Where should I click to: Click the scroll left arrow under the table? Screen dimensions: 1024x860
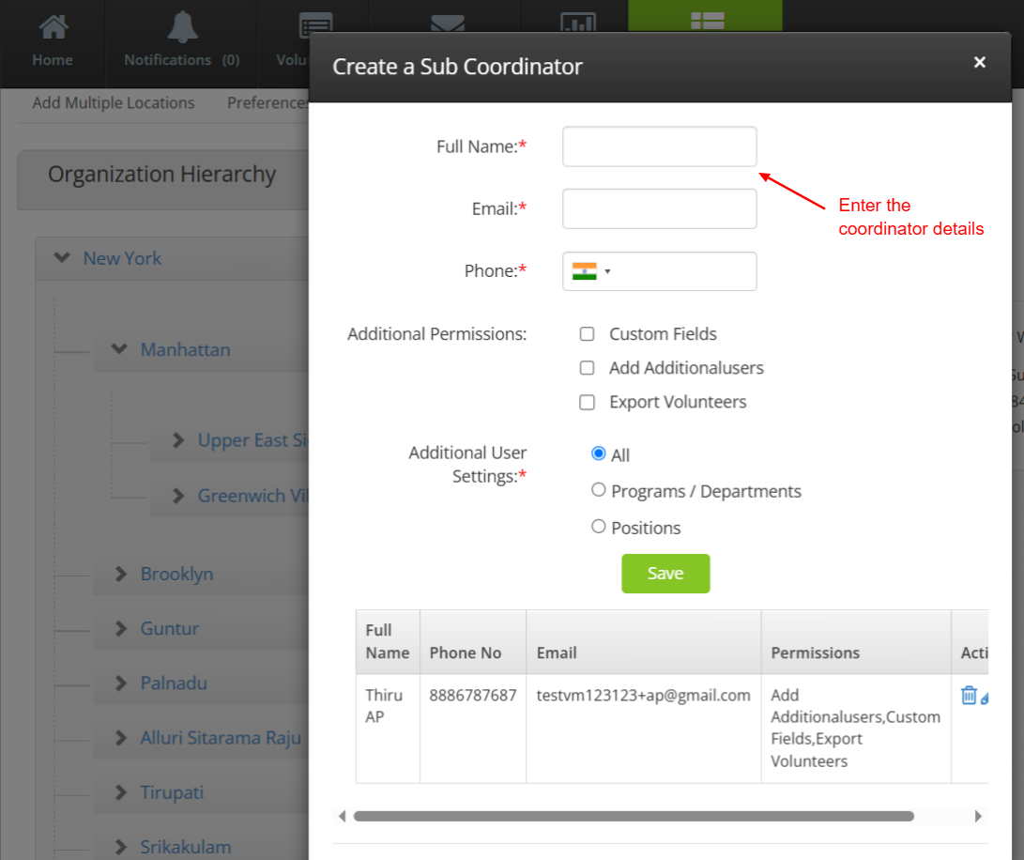[x=343, y=817]
